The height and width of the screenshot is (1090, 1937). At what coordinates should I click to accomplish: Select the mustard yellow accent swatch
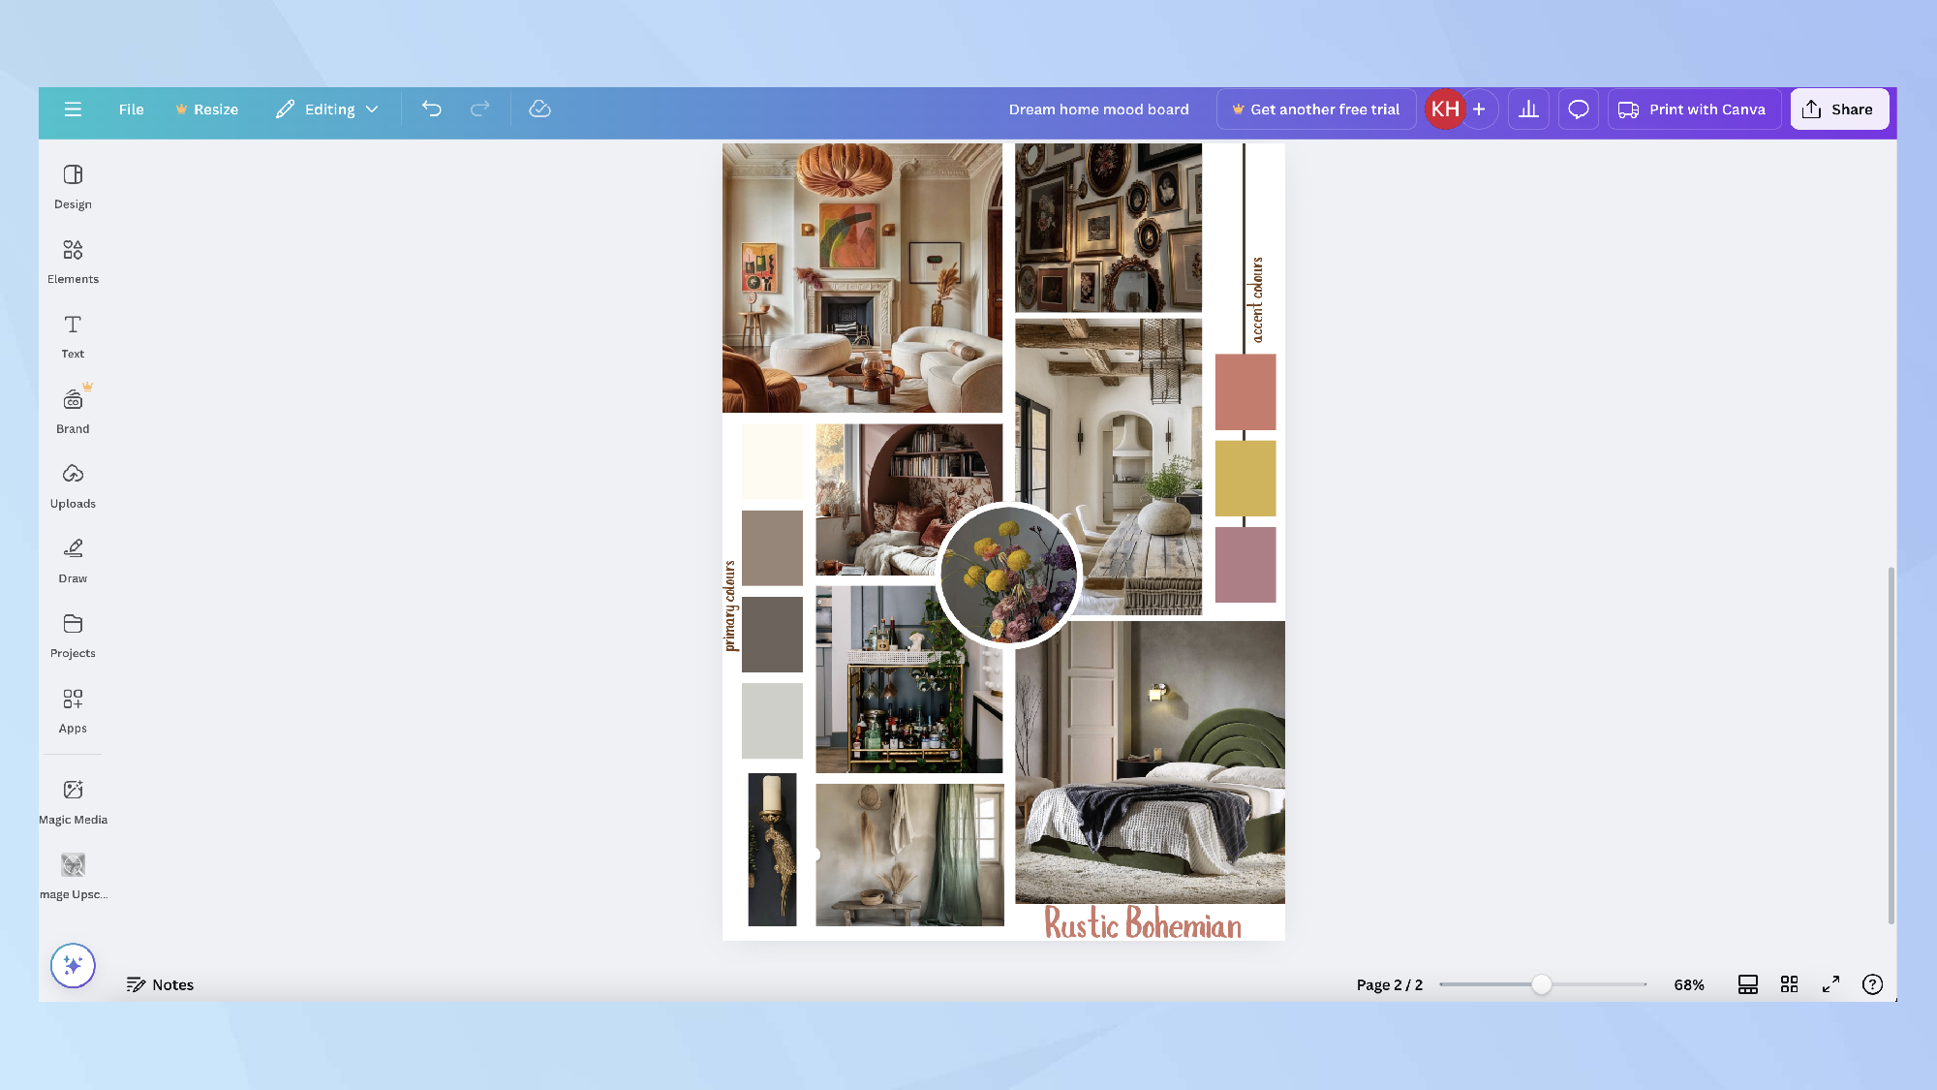[1245, 478]
